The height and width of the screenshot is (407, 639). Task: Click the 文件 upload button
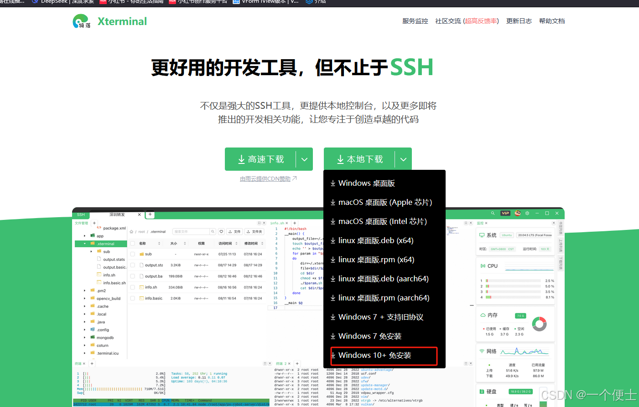pos(234,232)
